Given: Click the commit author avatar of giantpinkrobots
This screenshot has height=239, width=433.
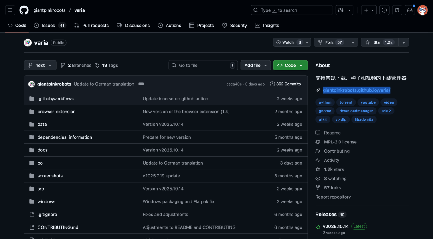Looking at the screenshot, I should [x=32, y=84].
